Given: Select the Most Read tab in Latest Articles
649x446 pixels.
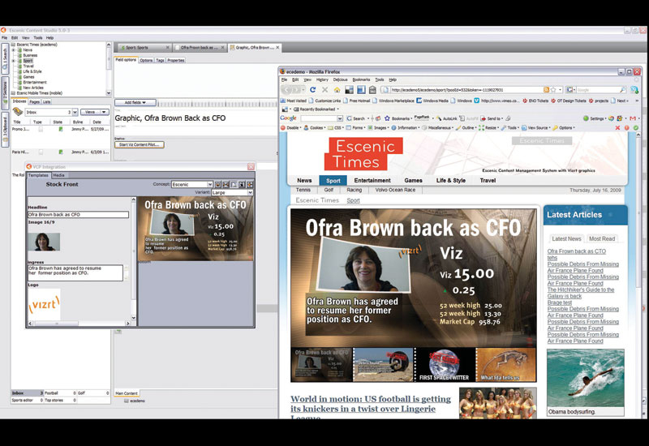Looking at the screenshot, I should [602, 238].
